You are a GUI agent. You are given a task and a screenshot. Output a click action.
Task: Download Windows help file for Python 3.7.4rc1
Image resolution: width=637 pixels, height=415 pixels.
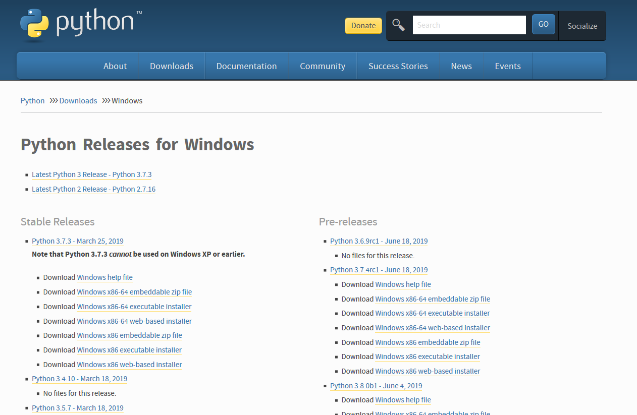coord(403,284)
